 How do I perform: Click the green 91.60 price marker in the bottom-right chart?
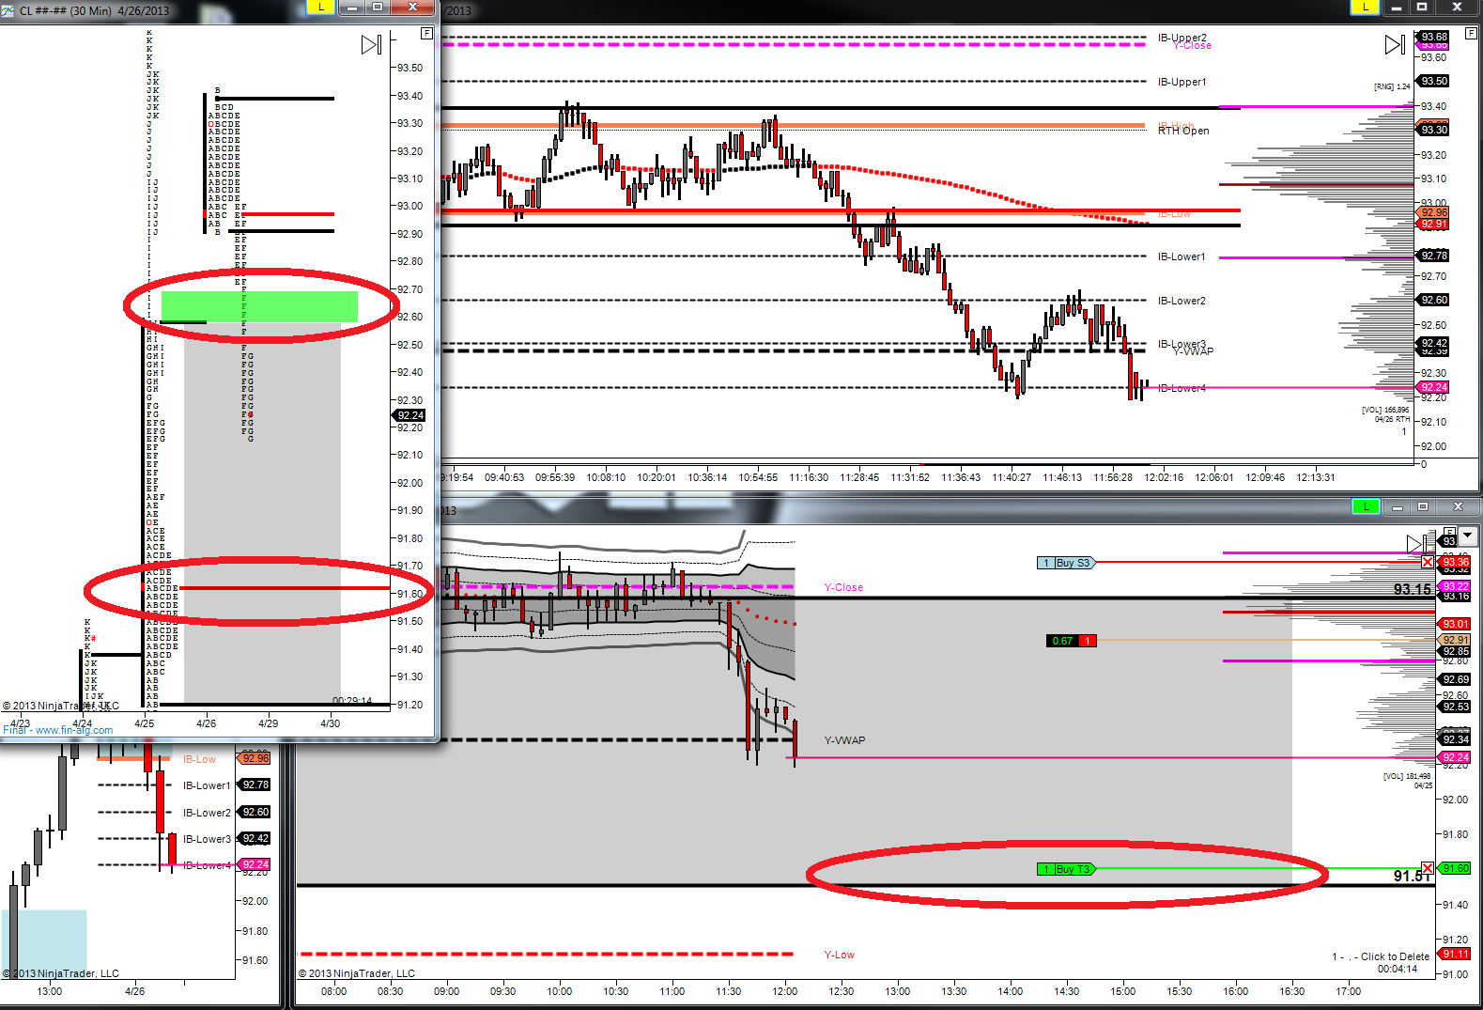[x=1455, y=868]
